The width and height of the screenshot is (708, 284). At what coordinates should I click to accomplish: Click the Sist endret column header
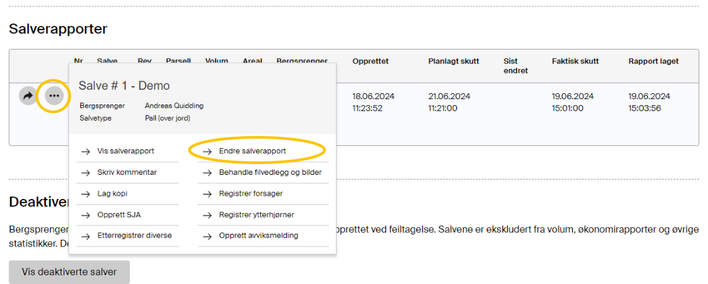click(x=515, y=66)
